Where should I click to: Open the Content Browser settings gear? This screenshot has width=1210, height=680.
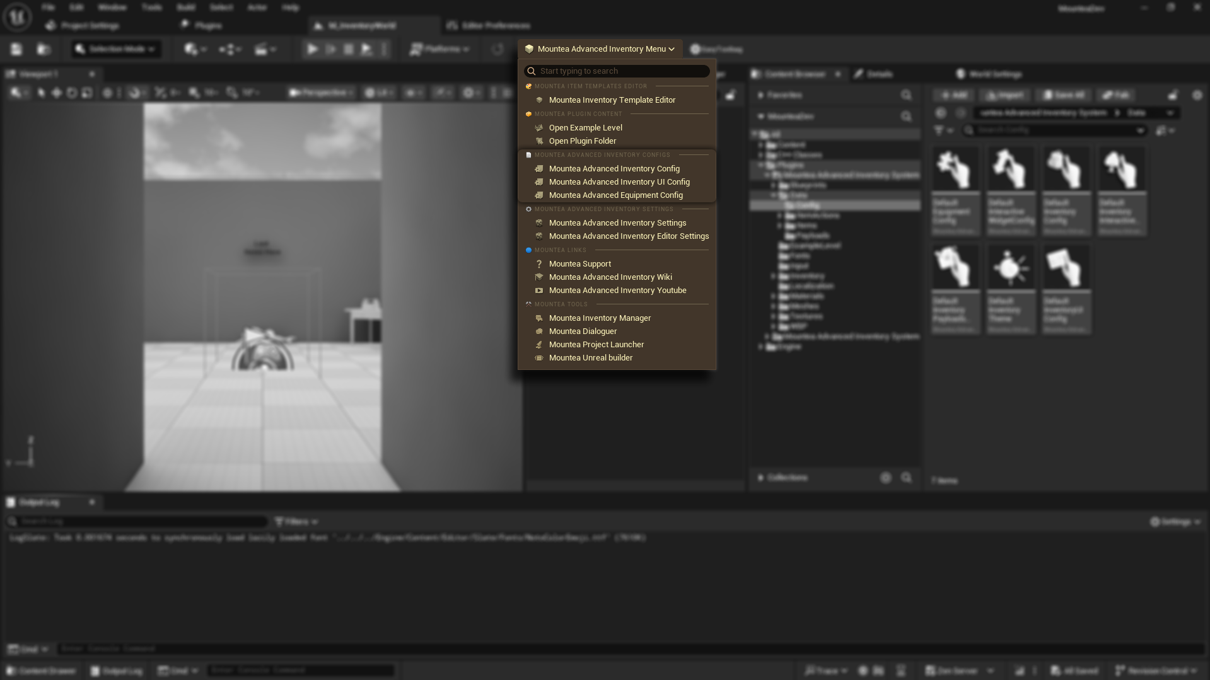[x=1197, y=95]
